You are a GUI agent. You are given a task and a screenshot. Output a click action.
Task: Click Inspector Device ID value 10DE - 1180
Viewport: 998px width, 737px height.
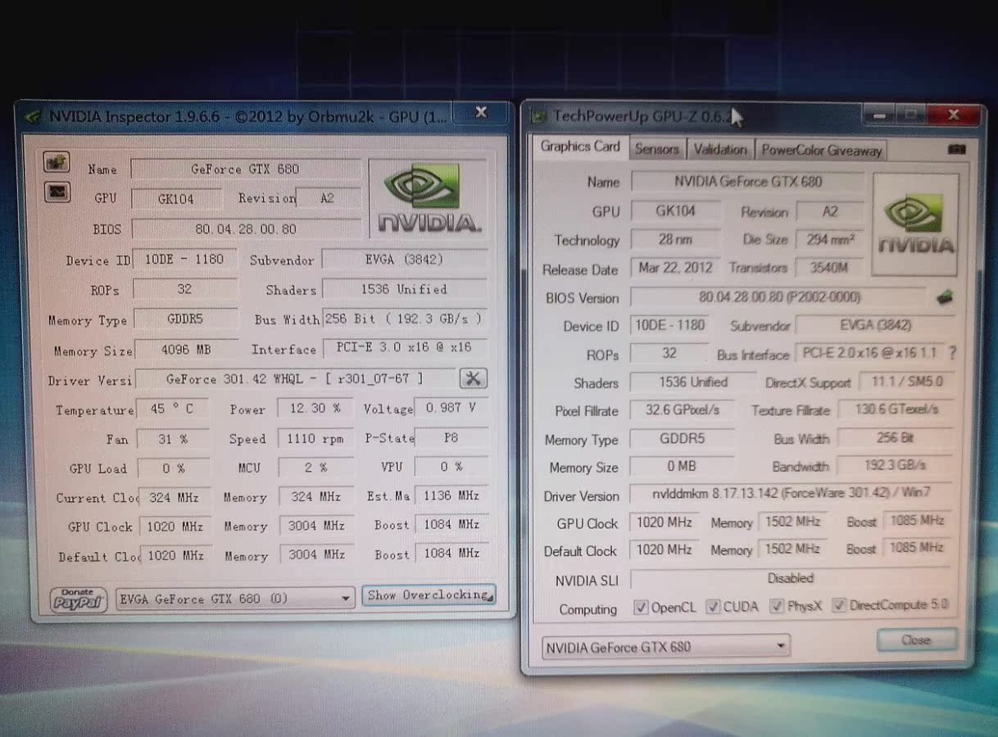pos(184,259)
